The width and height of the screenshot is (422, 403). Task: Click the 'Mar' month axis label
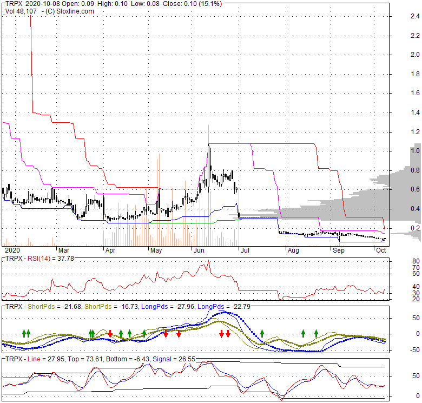coord(64,250)
